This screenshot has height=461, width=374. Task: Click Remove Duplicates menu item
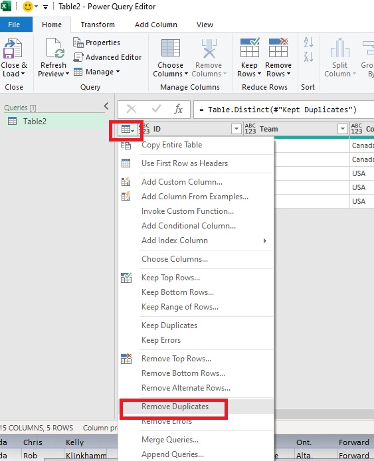(196, 407)
